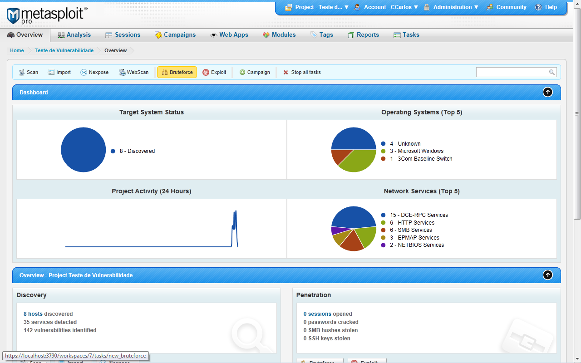Click the scrollbar up arrow
Image resolution: width=581 pixels, height=363 pixels.
point(577,4)
